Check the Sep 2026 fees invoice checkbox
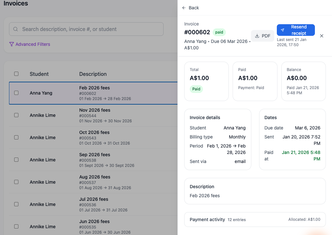Screen dimensions: 332x235 16,159
